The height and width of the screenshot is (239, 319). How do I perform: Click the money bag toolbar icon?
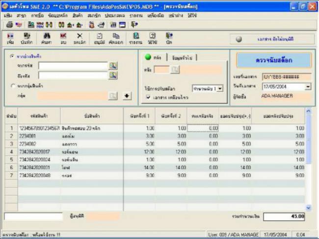click(x=92, y=25)
